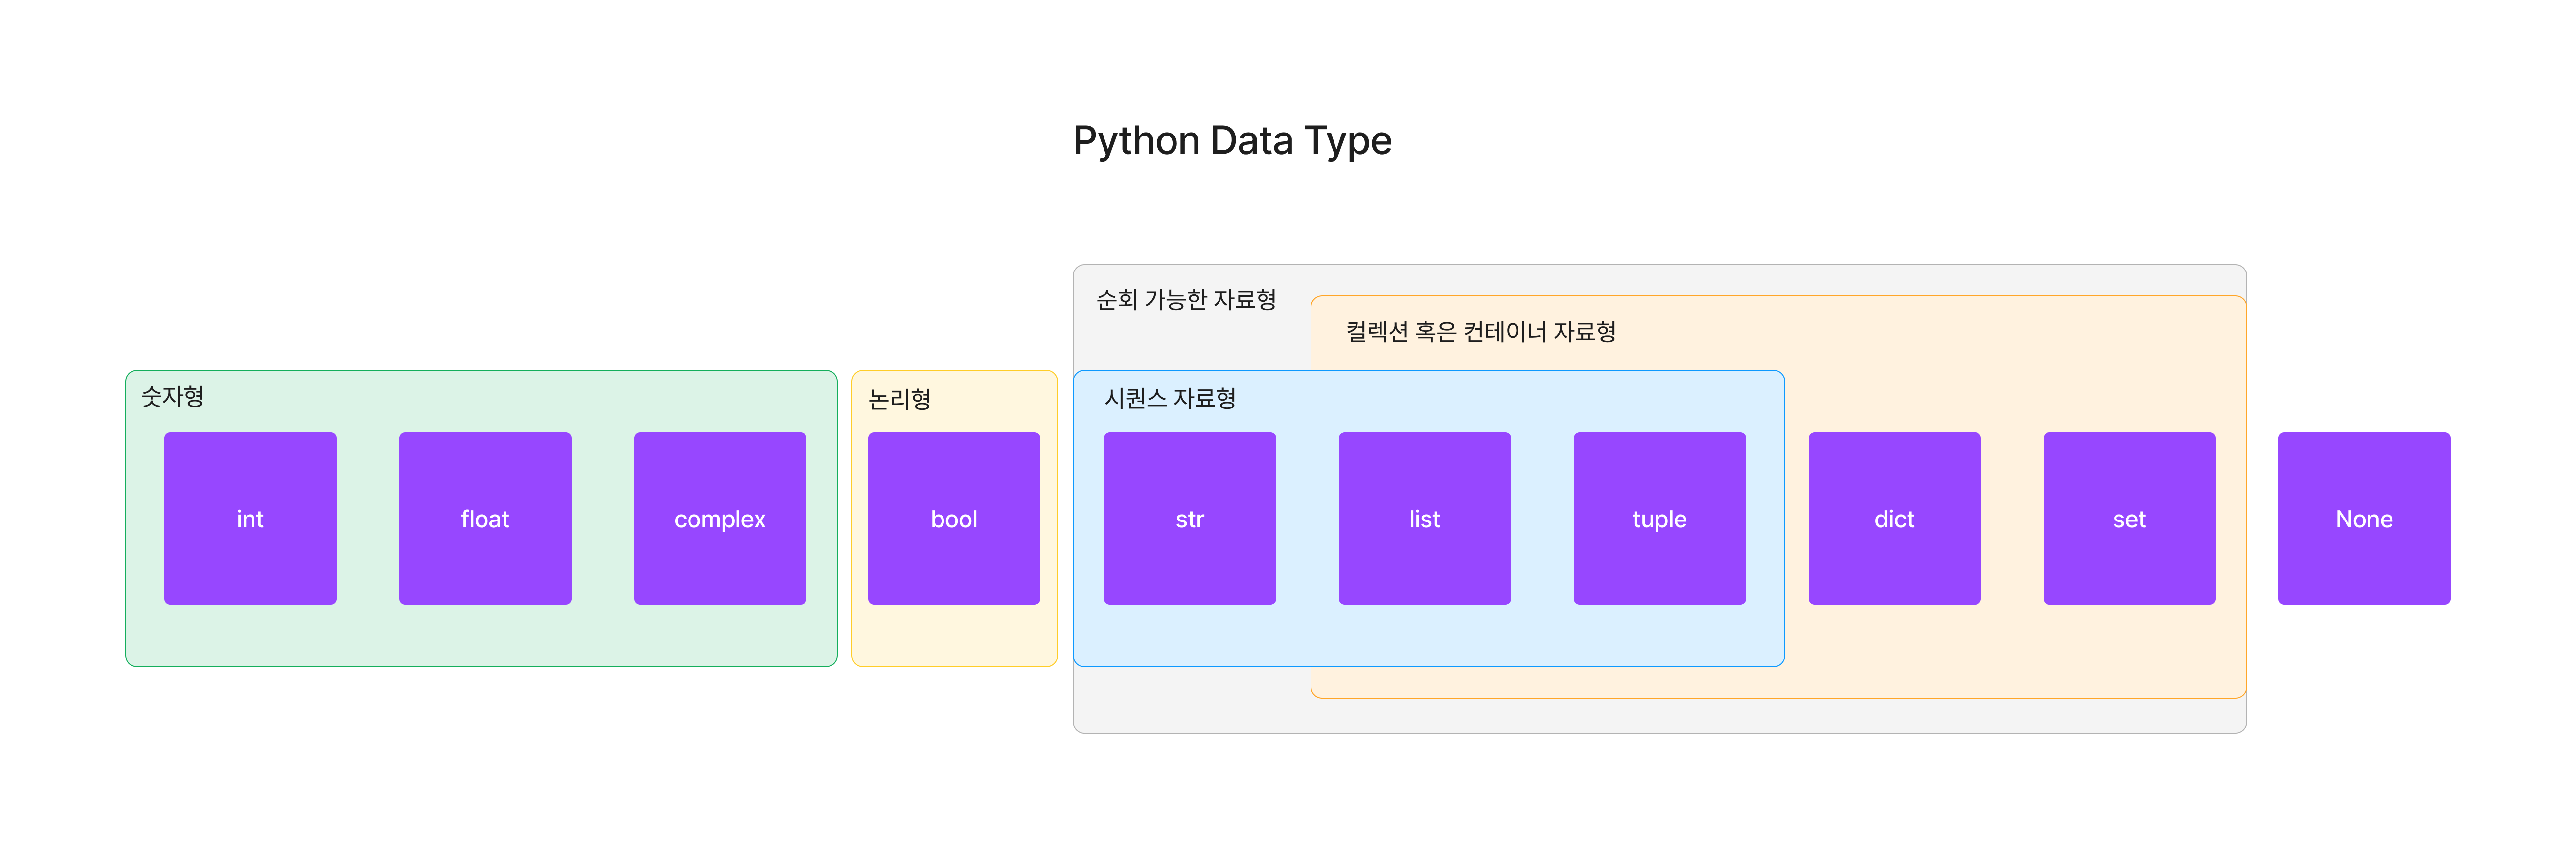Select the None data type box
Image resolution: width=2576 pixels, height=859 pixels.
(x=2365, y=518)
